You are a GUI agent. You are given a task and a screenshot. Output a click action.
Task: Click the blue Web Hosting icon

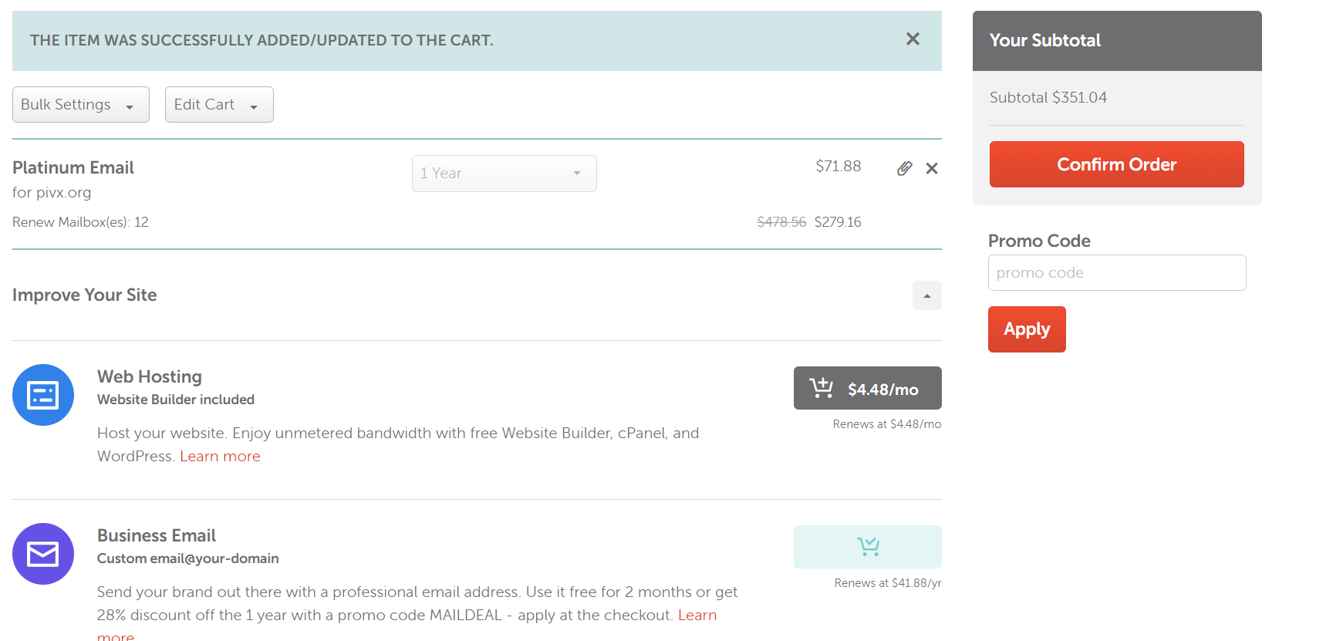pyautogui.click(x=43, y=395)
